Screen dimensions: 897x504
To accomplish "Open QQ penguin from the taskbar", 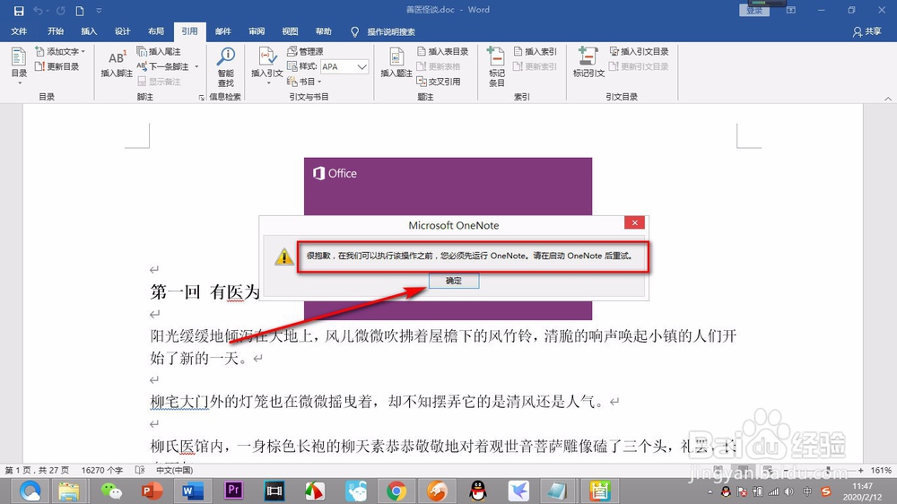I will coord(478,491).
